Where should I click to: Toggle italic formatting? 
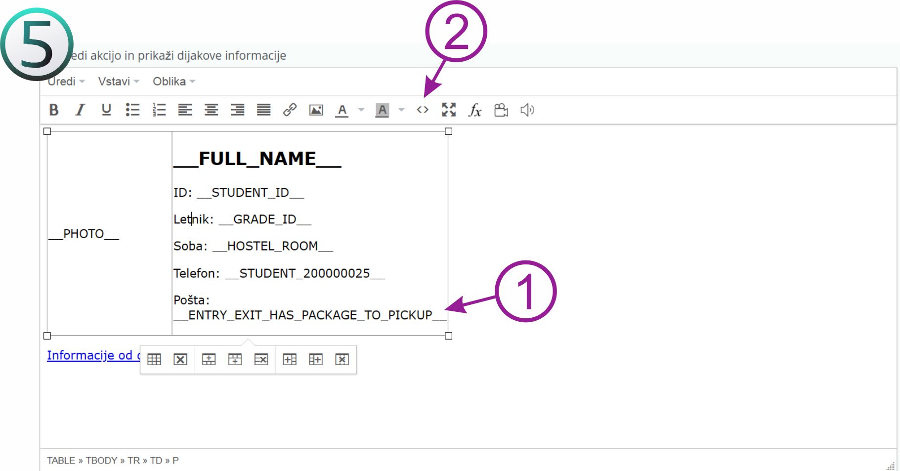coord(80,110)
